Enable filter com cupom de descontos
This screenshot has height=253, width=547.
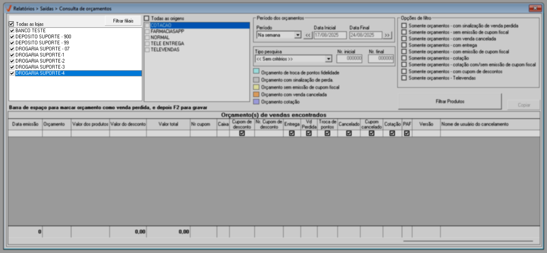[x=404, y=71]
